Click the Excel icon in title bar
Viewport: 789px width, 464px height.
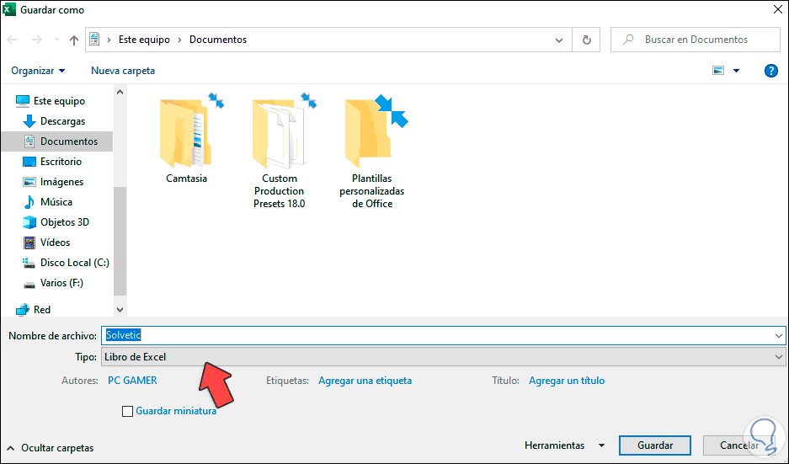click(x=9, y=9)
